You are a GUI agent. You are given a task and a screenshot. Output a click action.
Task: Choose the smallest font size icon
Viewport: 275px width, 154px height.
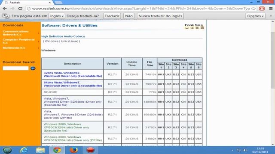(187, 28)
